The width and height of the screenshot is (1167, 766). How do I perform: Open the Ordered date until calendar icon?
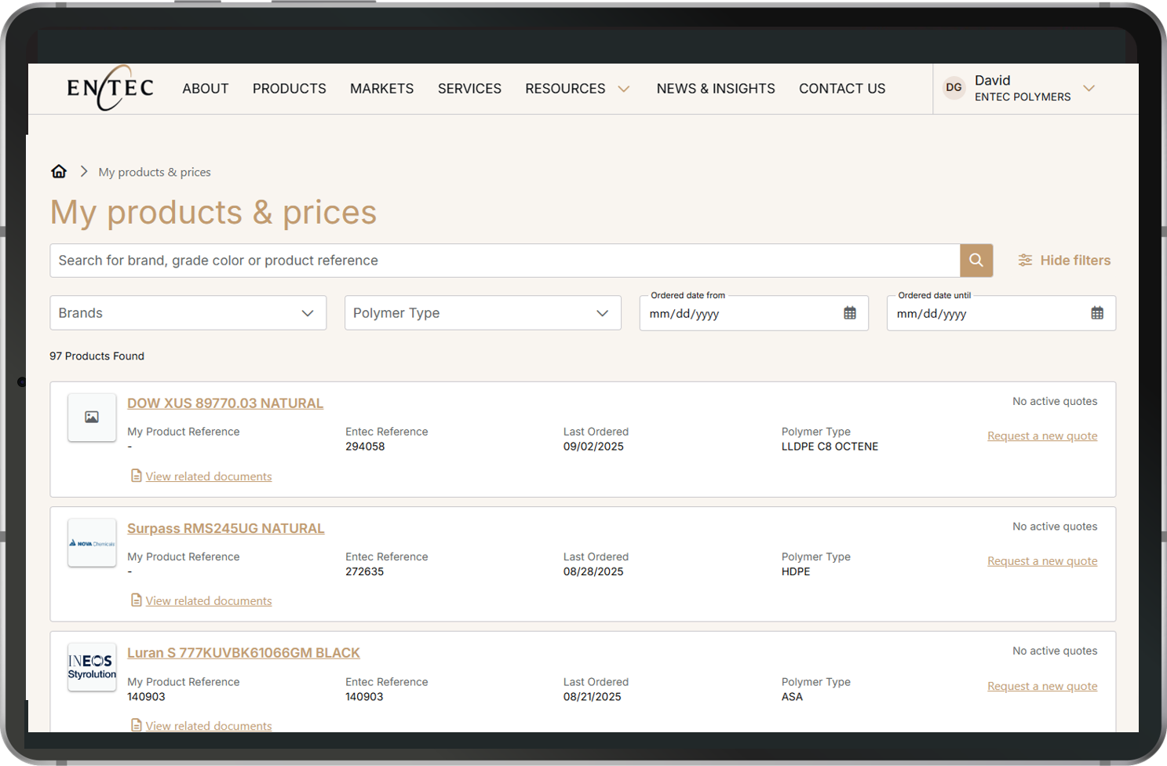pyautogui.click(x=1096, y=312)
